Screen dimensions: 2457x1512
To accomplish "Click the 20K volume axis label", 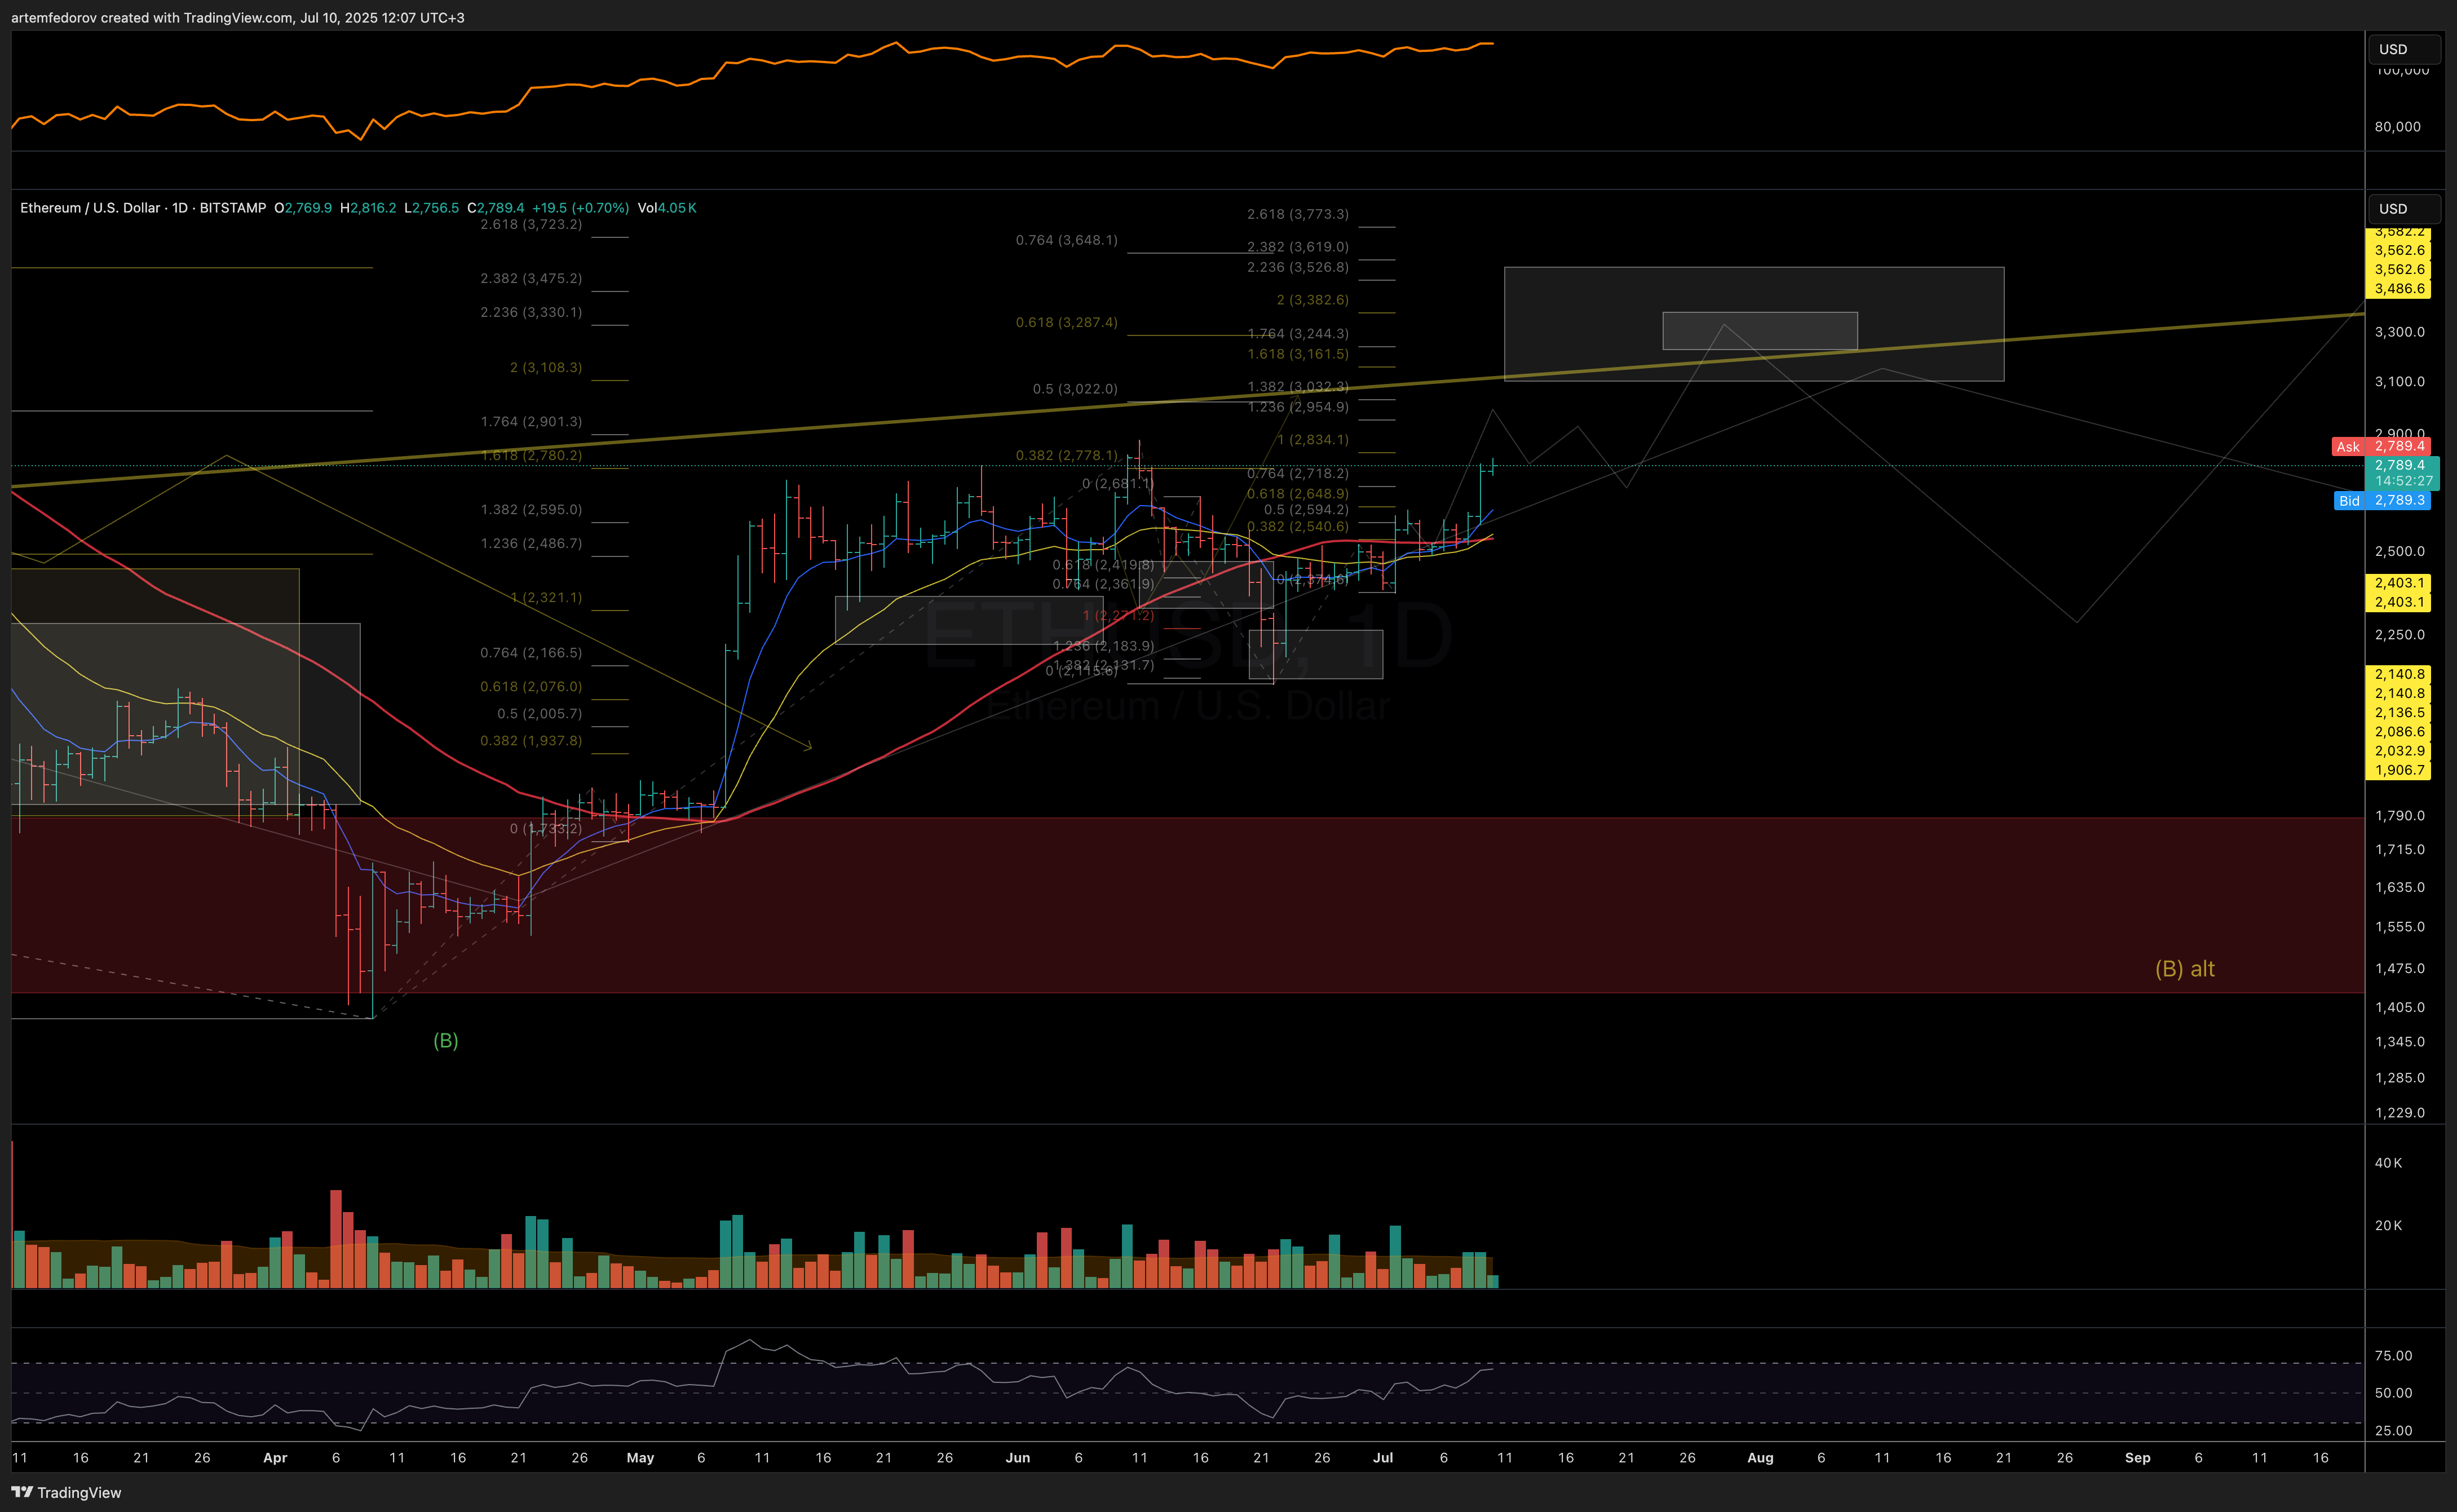I will pos(2388,1226).
